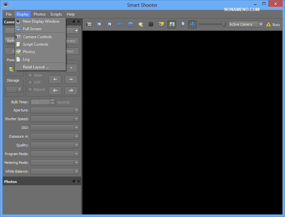285x217 pixels.
Task: Click the blue circular refresh arrow icon
Action: click(x=130, y=24)
